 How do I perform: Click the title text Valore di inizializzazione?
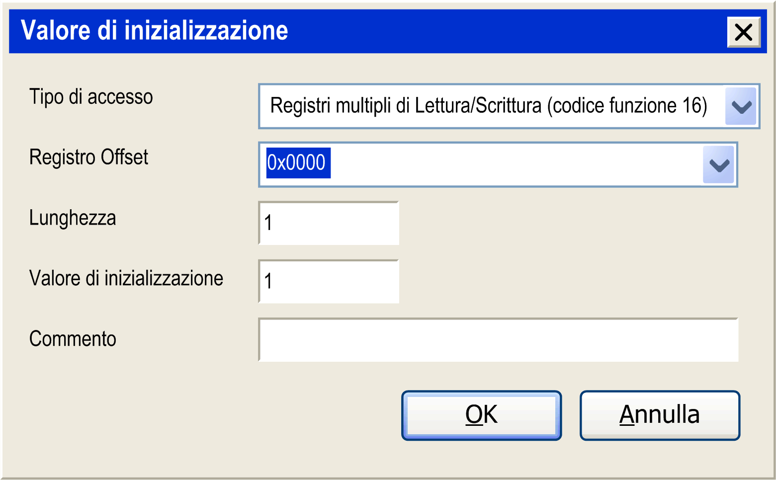click(x=155, y=31)
